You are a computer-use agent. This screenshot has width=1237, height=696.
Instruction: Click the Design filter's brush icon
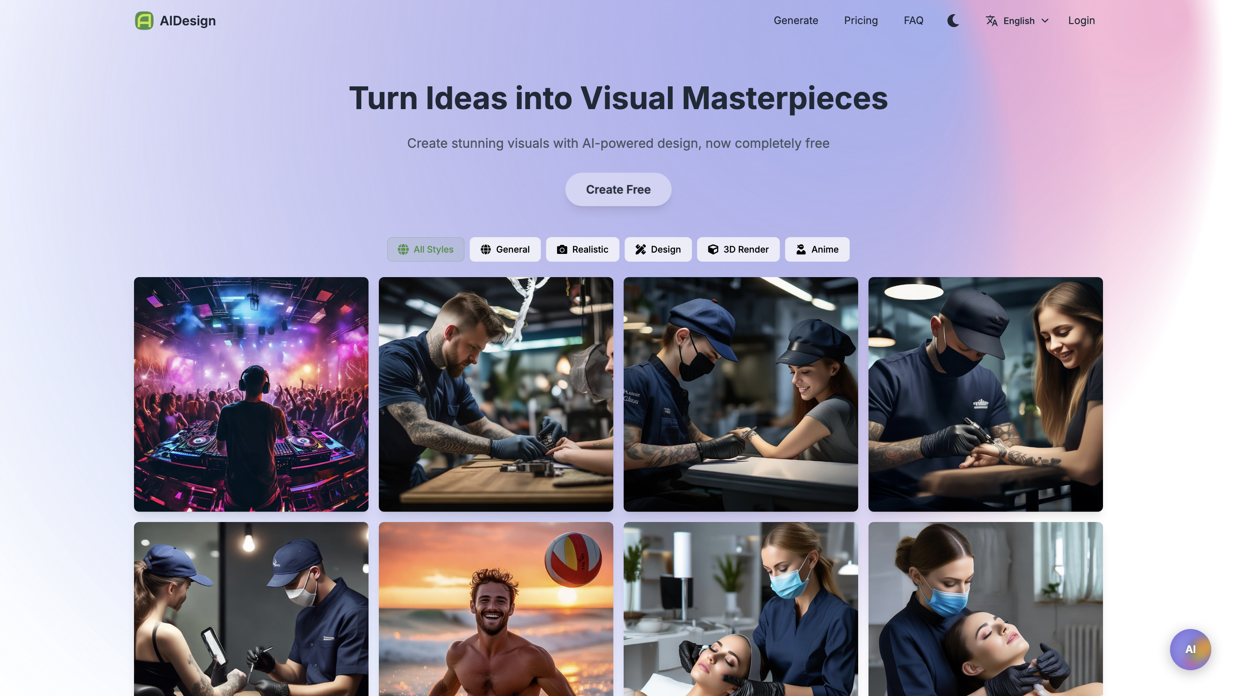tap(640, 249)
